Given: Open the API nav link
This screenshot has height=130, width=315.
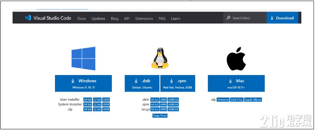Looking at the screenshot, I should click(x=127, y=18).
